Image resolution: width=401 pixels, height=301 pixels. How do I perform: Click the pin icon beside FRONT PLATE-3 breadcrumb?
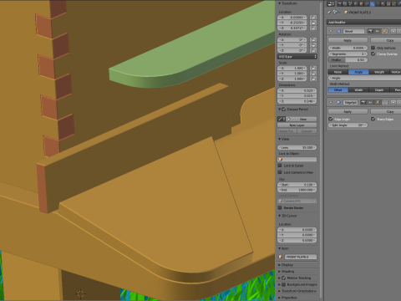[x=329, y=13]
